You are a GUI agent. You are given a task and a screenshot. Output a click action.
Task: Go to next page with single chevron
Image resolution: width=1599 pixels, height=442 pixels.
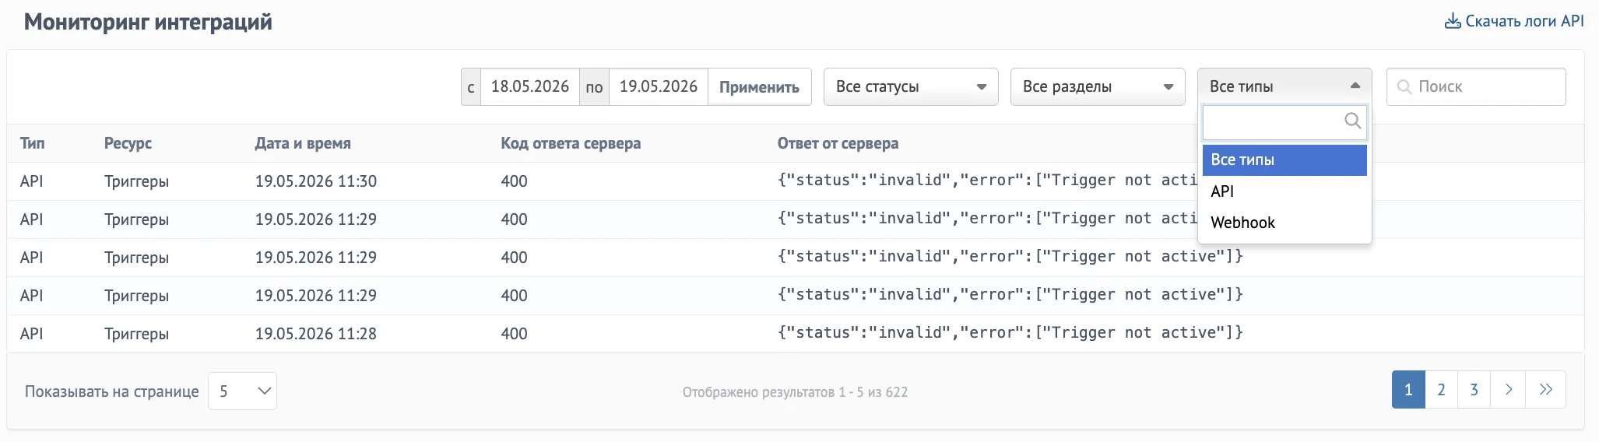tap(1508, 390)
